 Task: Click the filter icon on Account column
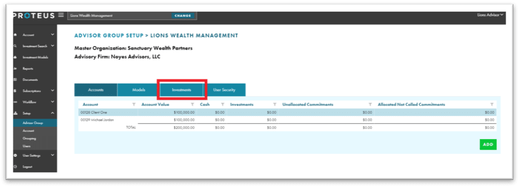pyautogui.click(x=134, y=105)
